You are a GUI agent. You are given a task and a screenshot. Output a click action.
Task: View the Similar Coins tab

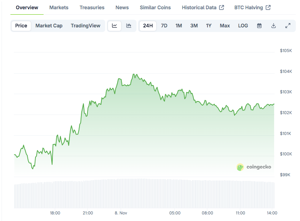(155, 8)
